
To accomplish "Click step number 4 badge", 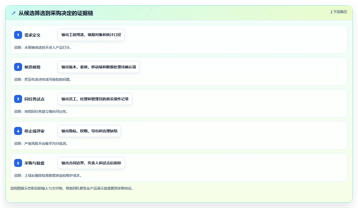I will click(18, 131).
